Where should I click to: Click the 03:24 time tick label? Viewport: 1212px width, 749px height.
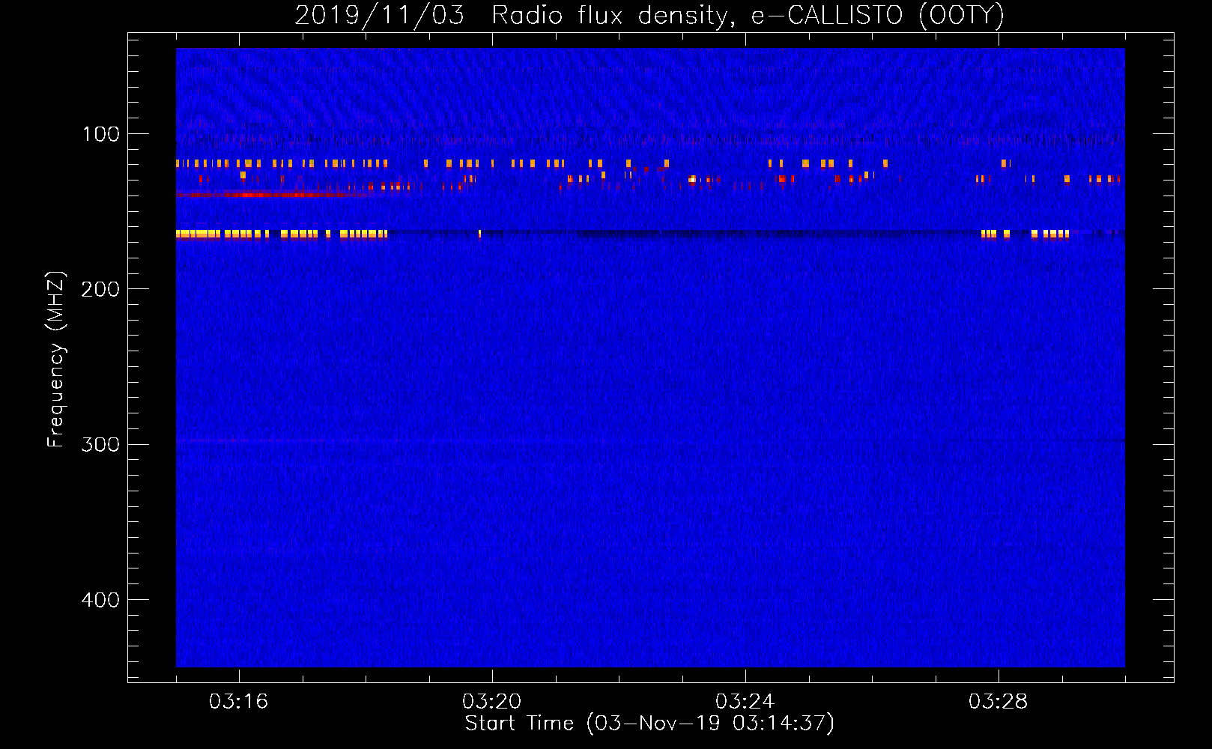click(x=745, y=702)
